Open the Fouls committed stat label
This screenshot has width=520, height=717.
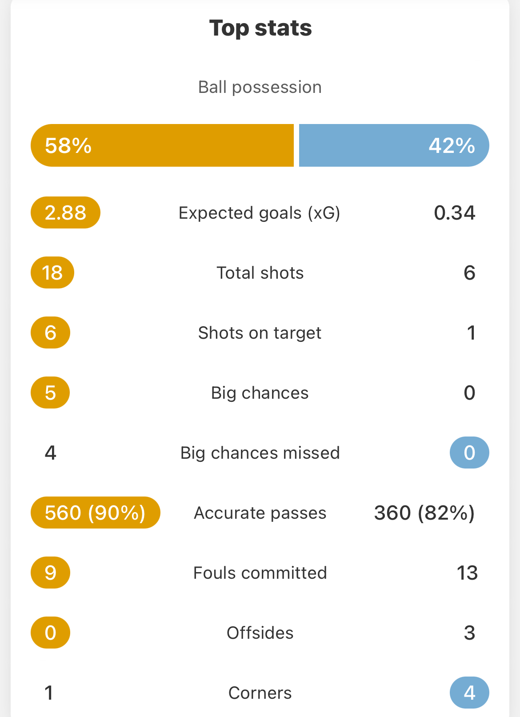260,573
